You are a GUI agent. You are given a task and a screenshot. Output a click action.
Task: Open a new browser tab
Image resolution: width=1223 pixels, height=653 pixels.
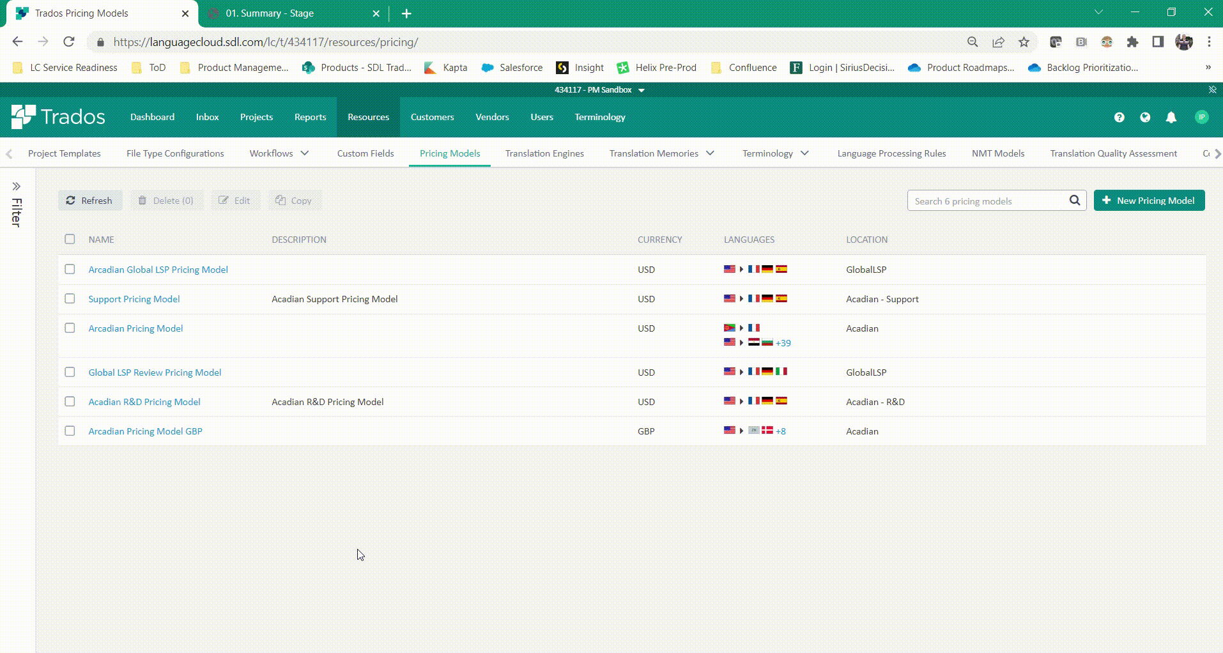pos(406,13)
